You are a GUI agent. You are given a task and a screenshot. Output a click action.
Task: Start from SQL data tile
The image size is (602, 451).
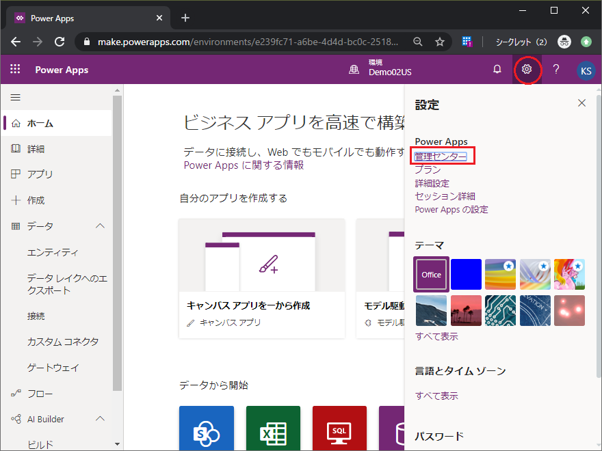pos(339,428)
